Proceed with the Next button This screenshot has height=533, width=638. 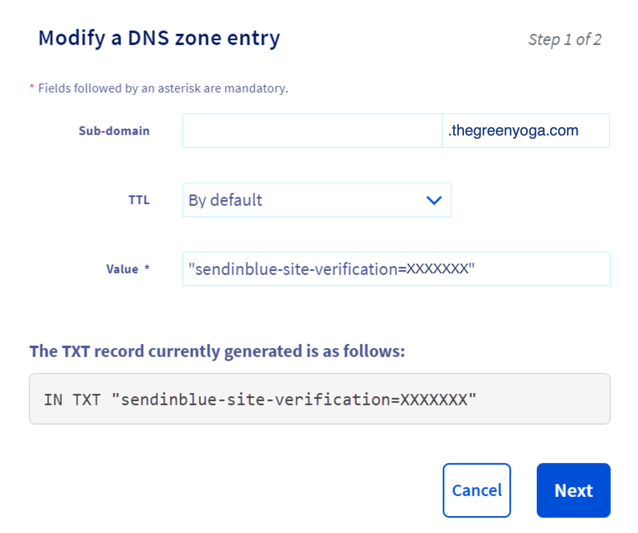point(573,490)
